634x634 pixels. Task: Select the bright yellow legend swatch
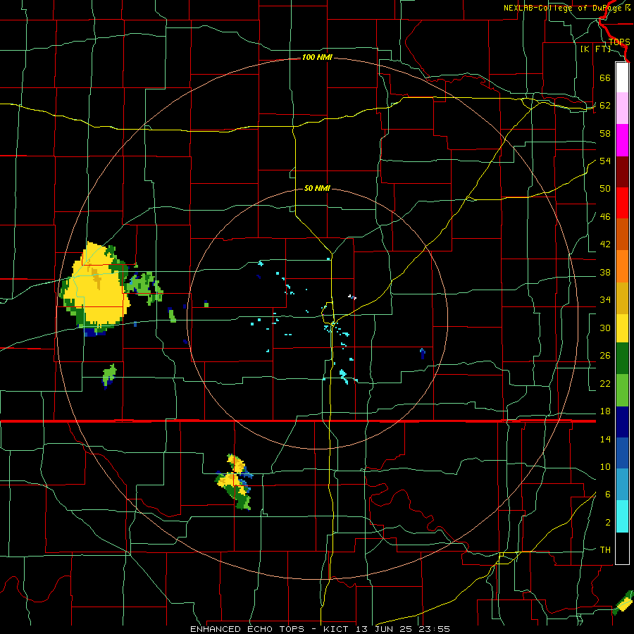click(622, 328)
